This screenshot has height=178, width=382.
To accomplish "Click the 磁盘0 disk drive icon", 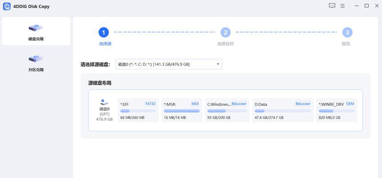I will coord(104,102).
